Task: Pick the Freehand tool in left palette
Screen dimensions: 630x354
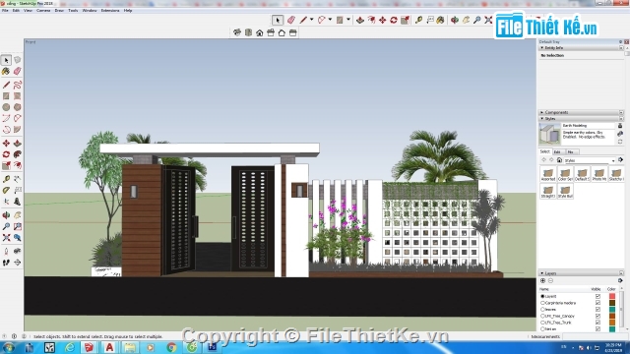Action: [x=18, y=85]
